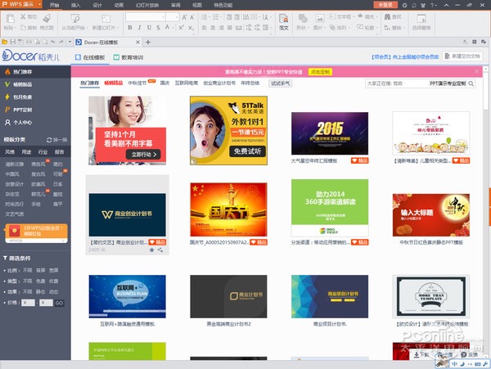Click the Undo arrow in quick toolbar
The width and height of the screenshot is (491, 369).
53,42
